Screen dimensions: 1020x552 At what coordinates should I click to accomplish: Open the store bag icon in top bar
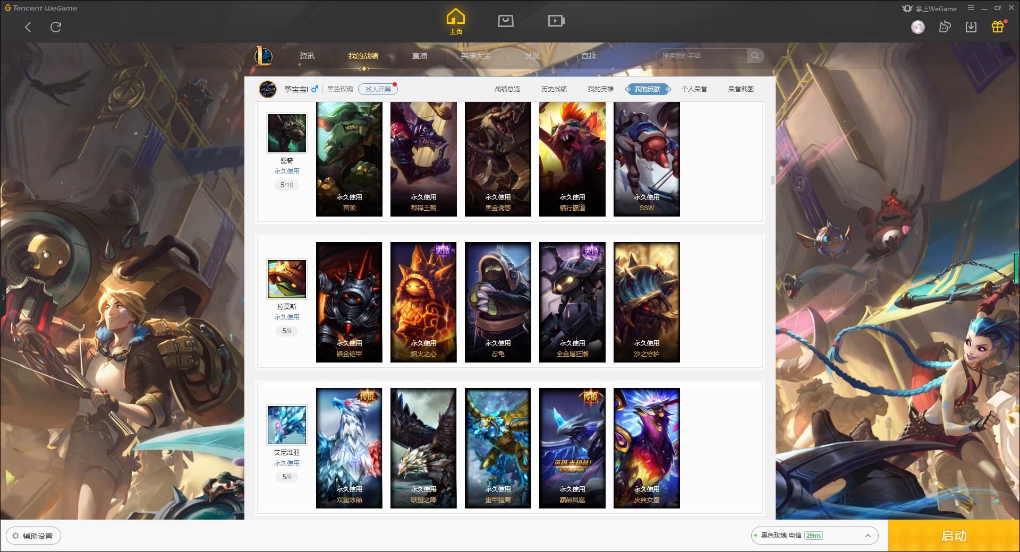(x=506, y=21)
